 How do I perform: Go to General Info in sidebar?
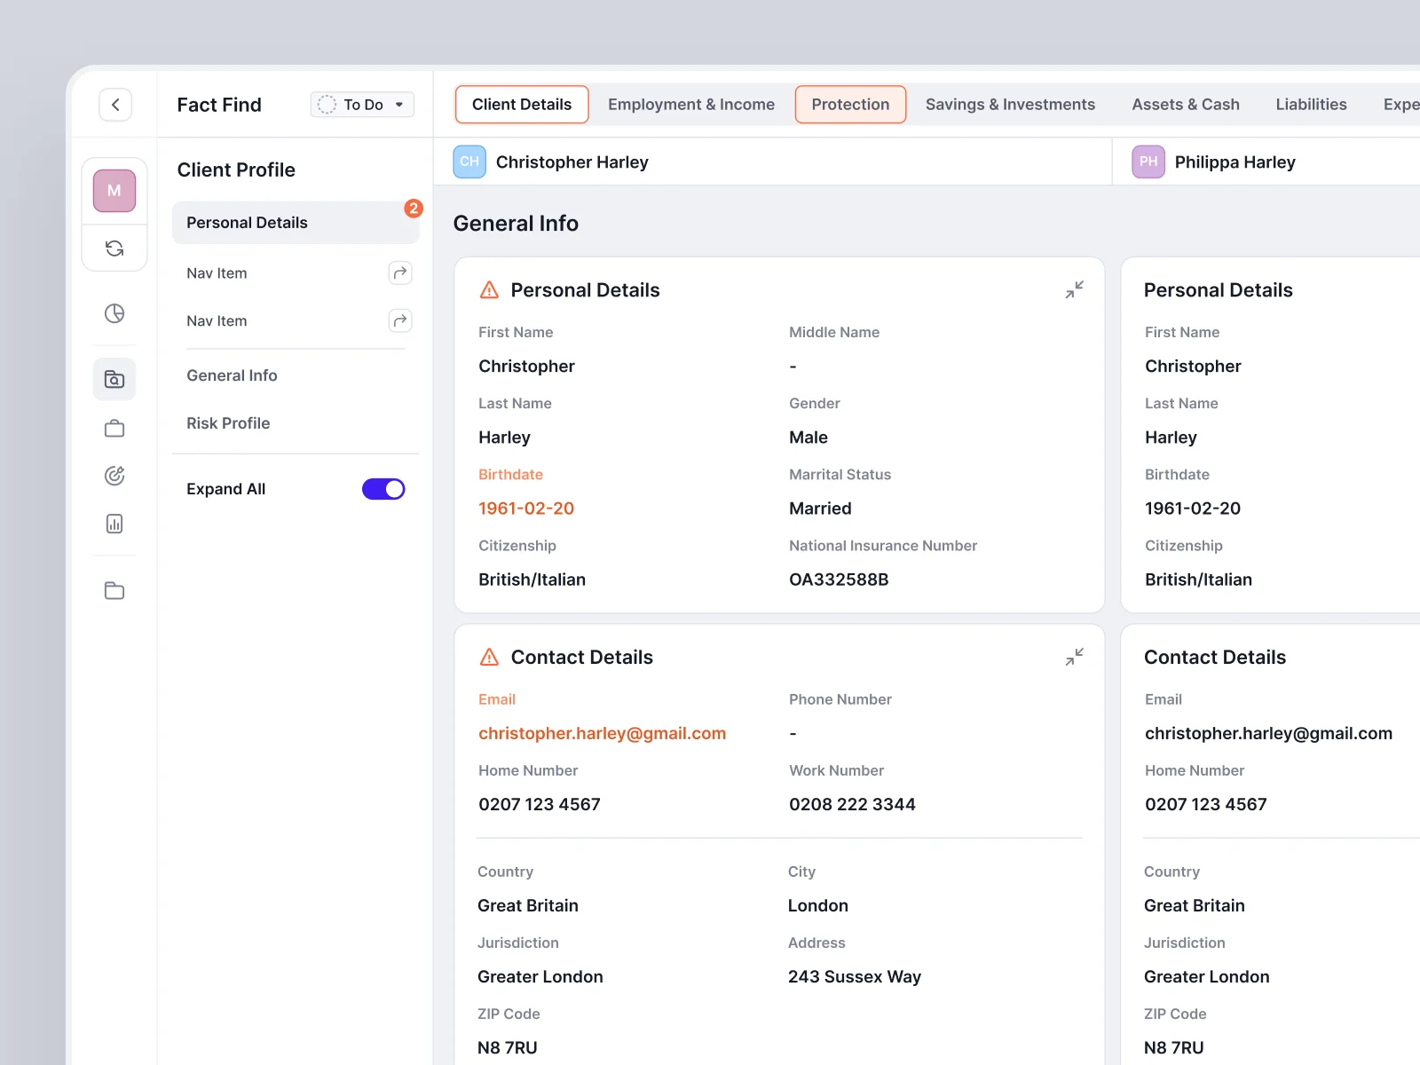[x=232, y=375]
